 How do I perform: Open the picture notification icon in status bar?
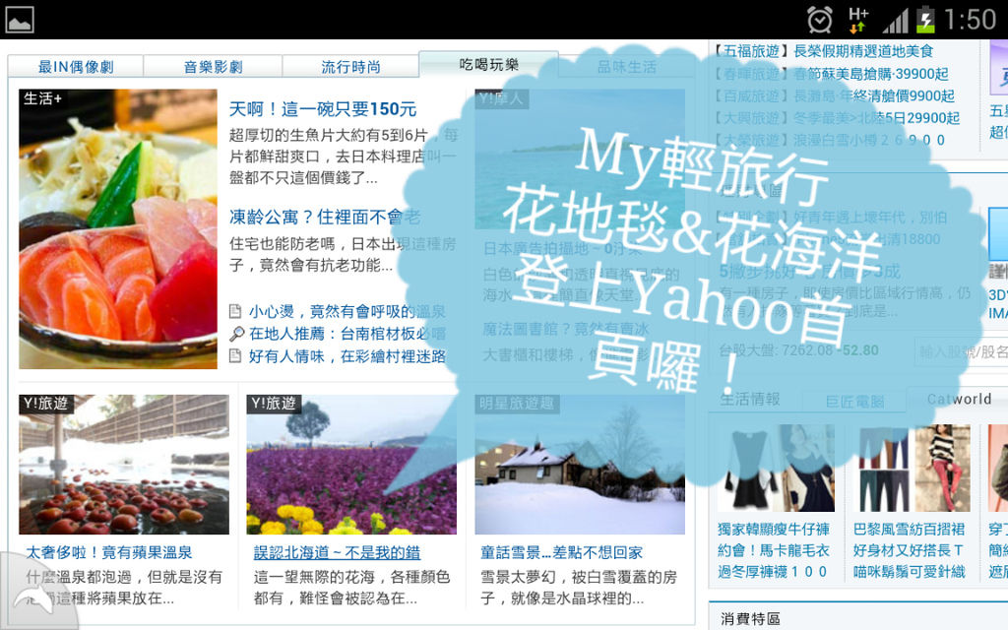[20, 20]
